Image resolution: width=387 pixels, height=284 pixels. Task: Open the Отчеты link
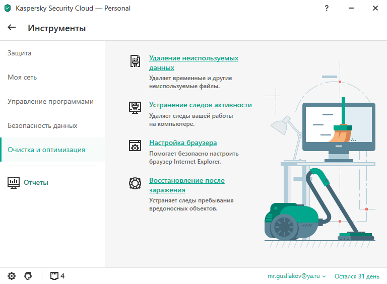click(36, 182)
